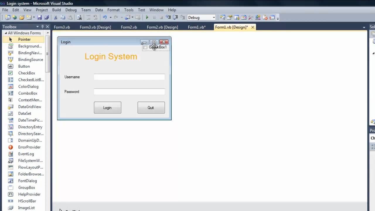Click the Start Debugging green play icon
The width and height of the screenshot is (375, 211).
click(x=147, y=18)
